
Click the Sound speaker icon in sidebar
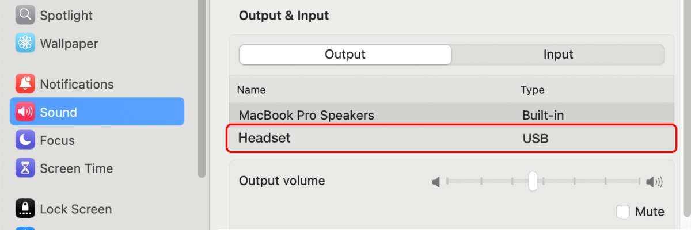click(25, 112)
